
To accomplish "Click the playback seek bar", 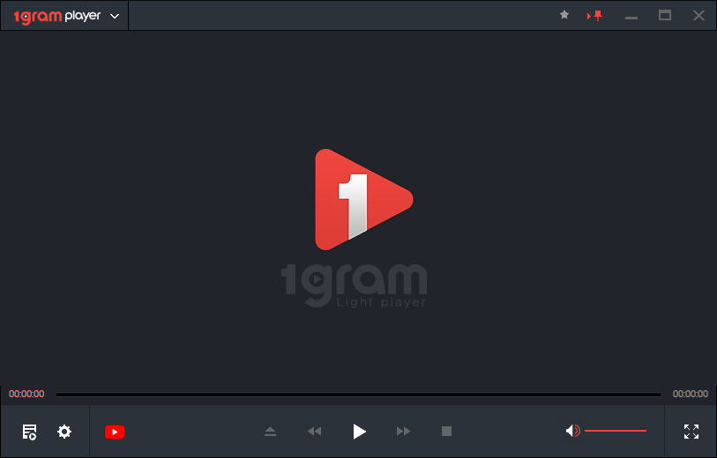I will click(358, 395).
